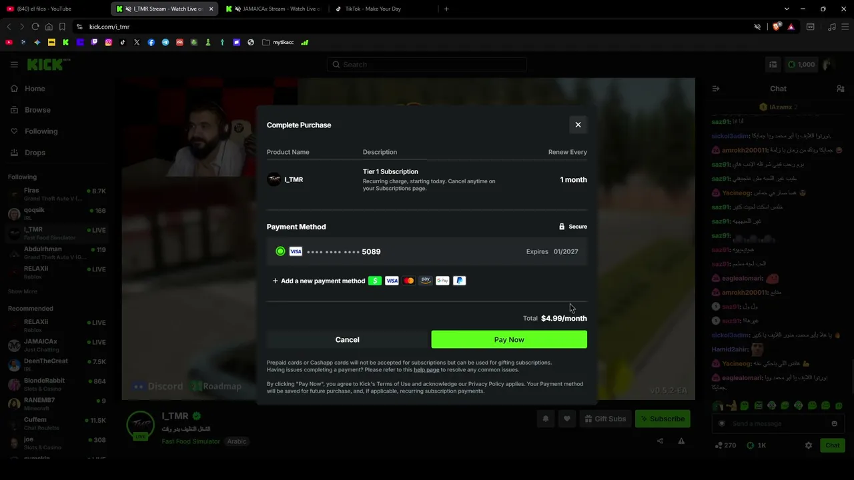Reload the current page
This screenshot has height=480, width=854.
[x=35, y=27]
